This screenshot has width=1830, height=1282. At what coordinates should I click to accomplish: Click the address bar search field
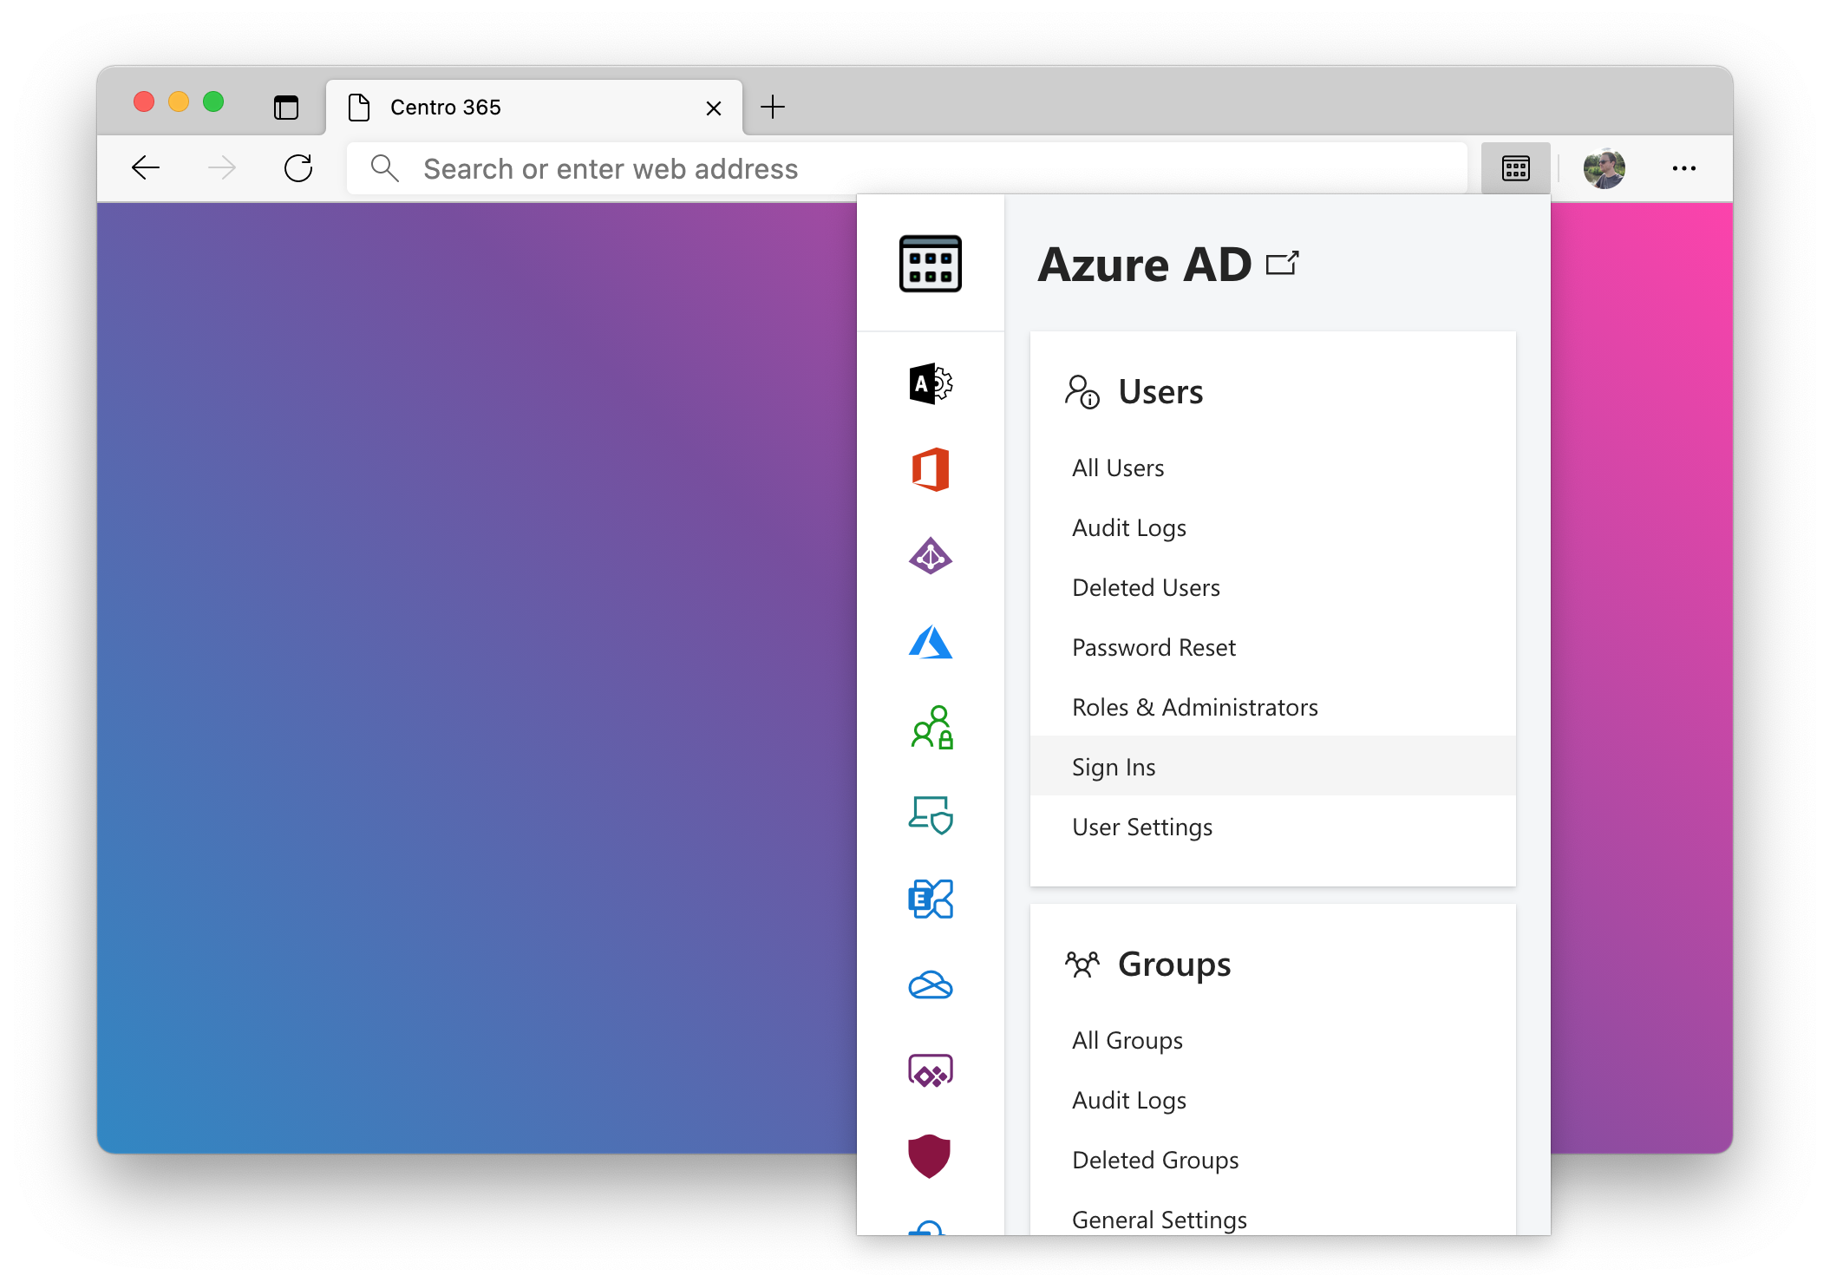tap(906, 168)
